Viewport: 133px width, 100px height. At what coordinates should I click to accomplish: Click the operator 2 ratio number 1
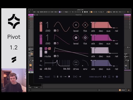coord(47,38)
